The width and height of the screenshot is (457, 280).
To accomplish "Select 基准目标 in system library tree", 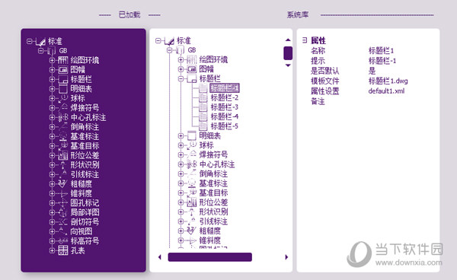I will [x=213, y=192].
